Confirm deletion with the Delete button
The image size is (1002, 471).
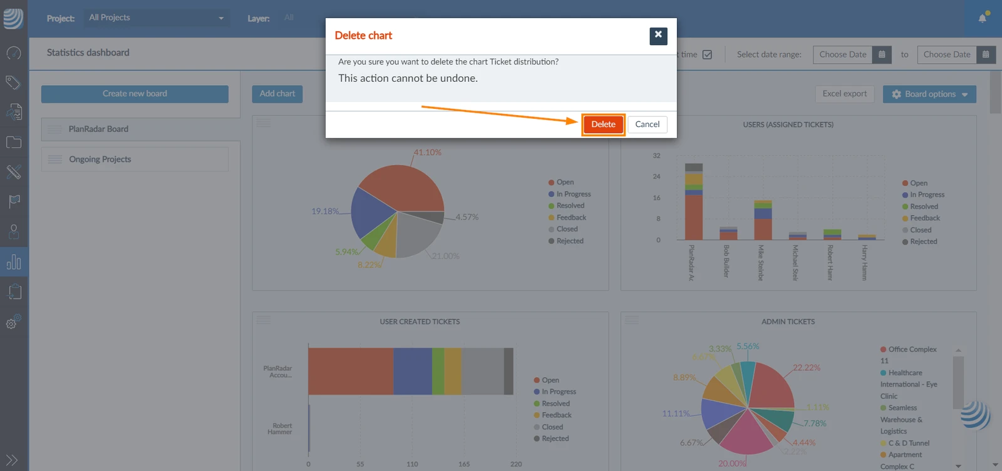[x=603, y=124]
